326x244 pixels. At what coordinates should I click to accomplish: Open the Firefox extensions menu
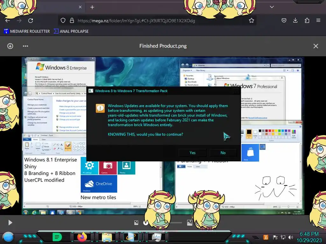(x=307, y=20)
